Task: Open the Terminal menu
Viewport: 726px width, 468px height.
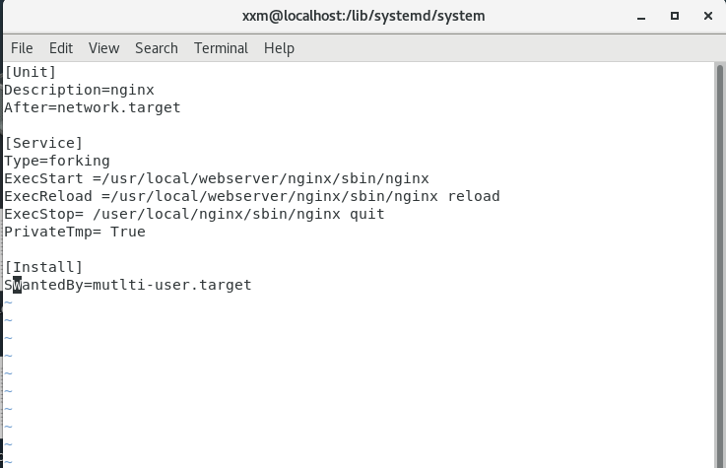Action: coord(221,48)
